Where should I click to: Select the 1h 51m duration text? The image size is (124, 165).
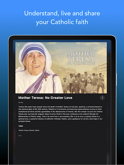pyautogui.click(x=21, y=102)
